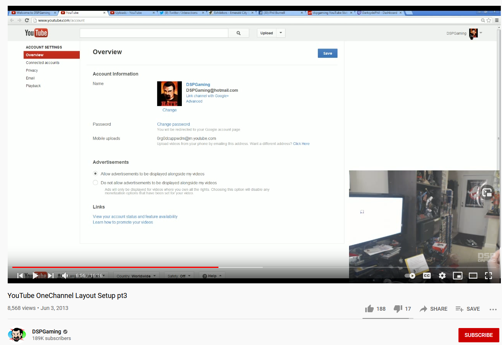Open Learn how to promote your videos
Image resolution: width=502 pixels, height=345 pixels.
(123, 222)
